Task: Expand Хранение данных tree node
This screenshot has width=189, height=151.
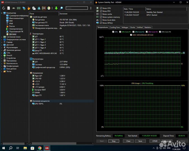Action: click(2, 50)
